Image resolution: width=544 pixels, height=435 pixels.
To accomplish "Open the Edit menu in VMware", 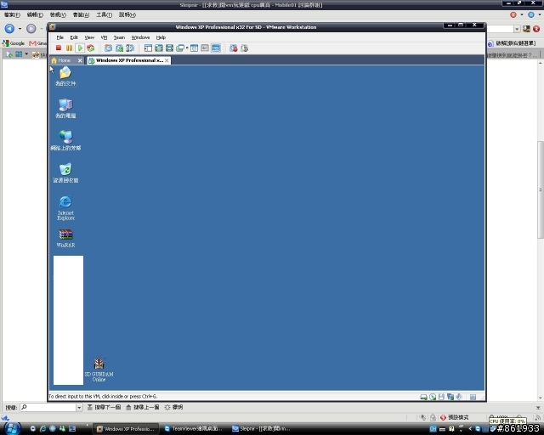I will point(74,37).
